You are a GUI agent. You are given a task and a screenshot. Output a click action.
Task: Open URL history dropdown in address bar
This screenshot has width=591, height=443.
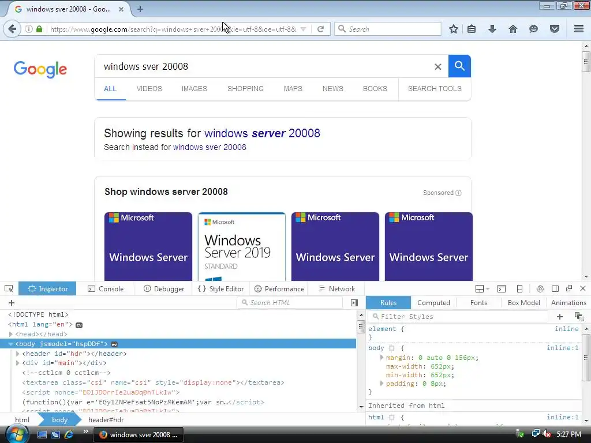point(303,29)
